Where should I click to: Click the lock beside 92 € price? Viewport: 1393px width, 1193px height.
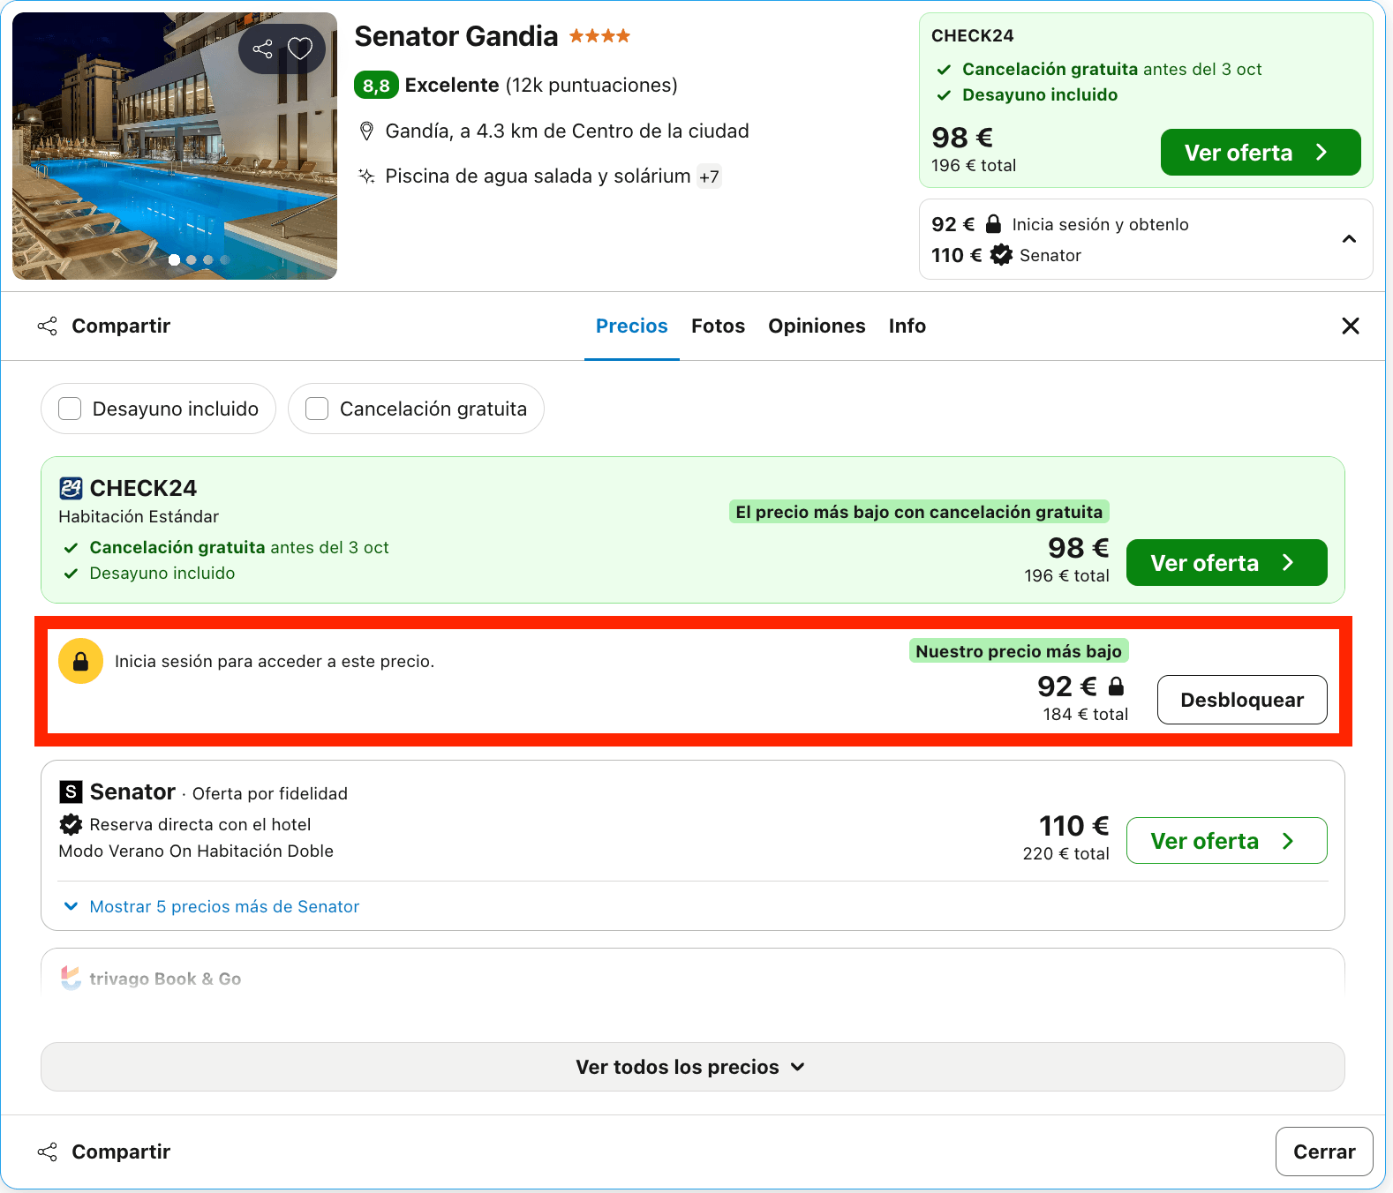pyautogui.click(x=1116, y=686)
